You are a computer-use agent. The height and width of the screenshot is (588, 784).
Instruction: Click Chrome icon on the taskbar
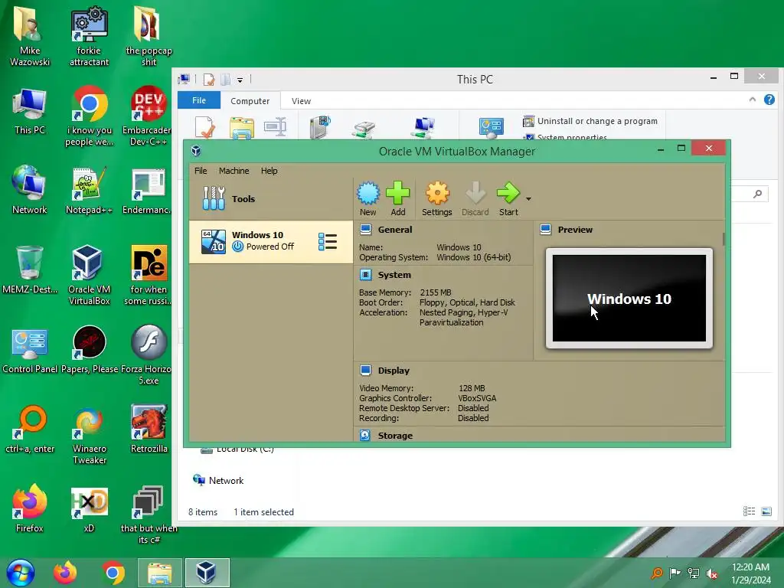point(113,573)
